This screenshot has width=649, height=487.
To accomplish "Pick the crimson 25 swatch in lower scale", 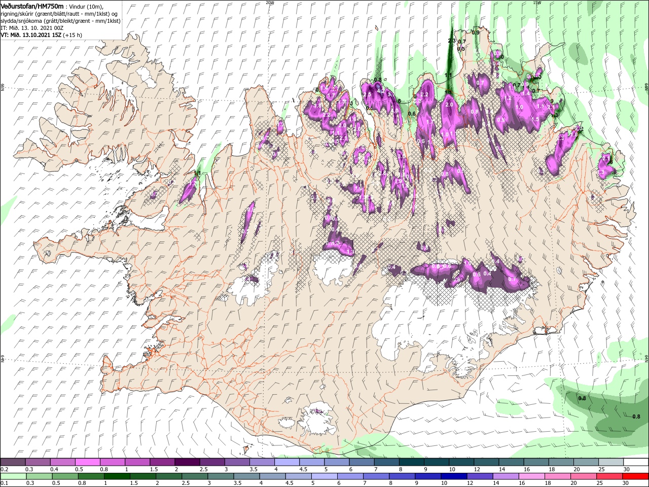I will [609, 476].
